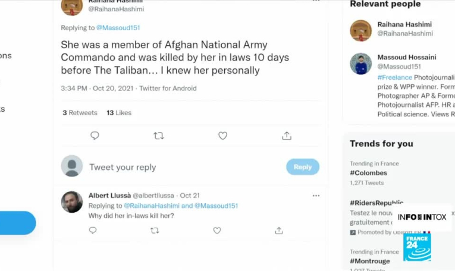Open more options on the main tweet

point(316,2)
